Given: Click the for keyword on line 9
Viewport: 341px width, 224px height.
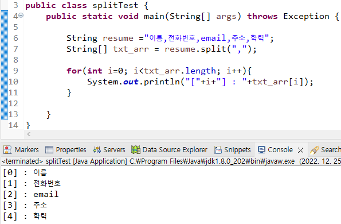Looking at the screenshot, I should coord(74,71).
